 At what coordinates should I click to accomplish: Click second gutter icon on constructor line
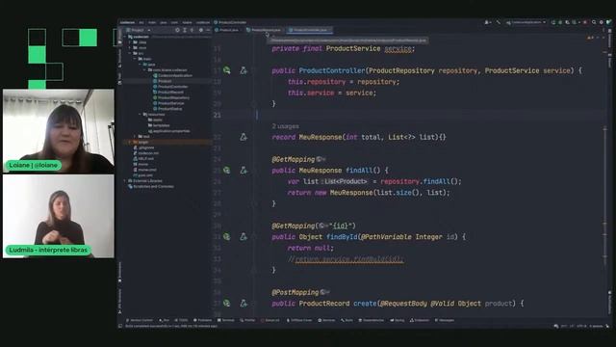point(244,70)
